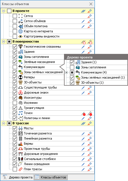Expand Коммуникации (4) node in popup
128x181 pixels.
66,73
